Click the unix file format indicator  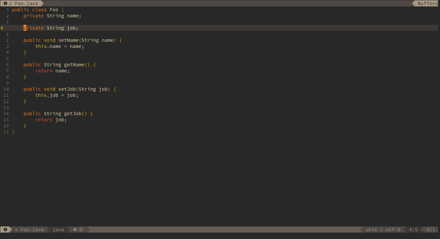pyautogui.click(x=371, y=229)
